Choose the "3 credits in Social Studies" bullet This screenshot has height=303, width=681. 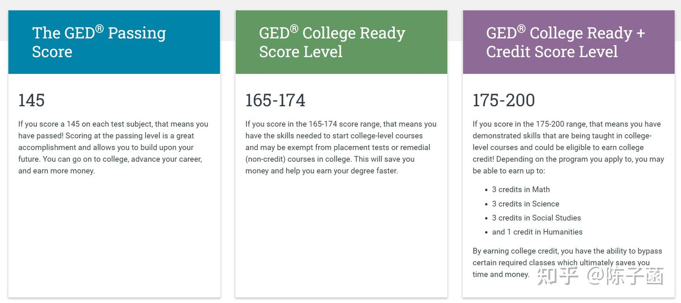click(x=536, y=218)
